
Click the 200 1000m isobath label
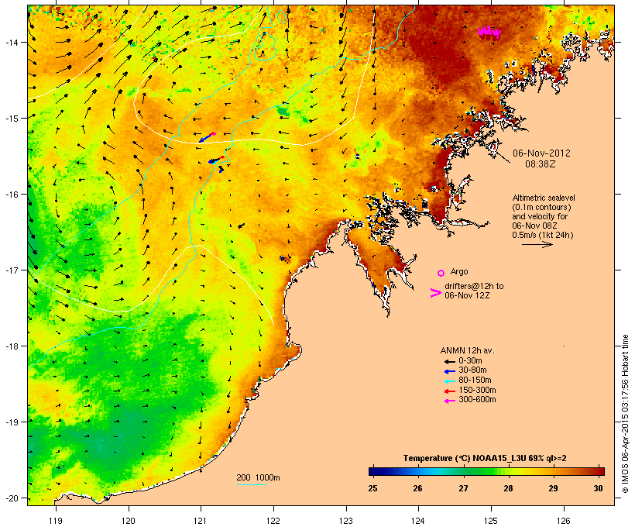click(258, 477)
